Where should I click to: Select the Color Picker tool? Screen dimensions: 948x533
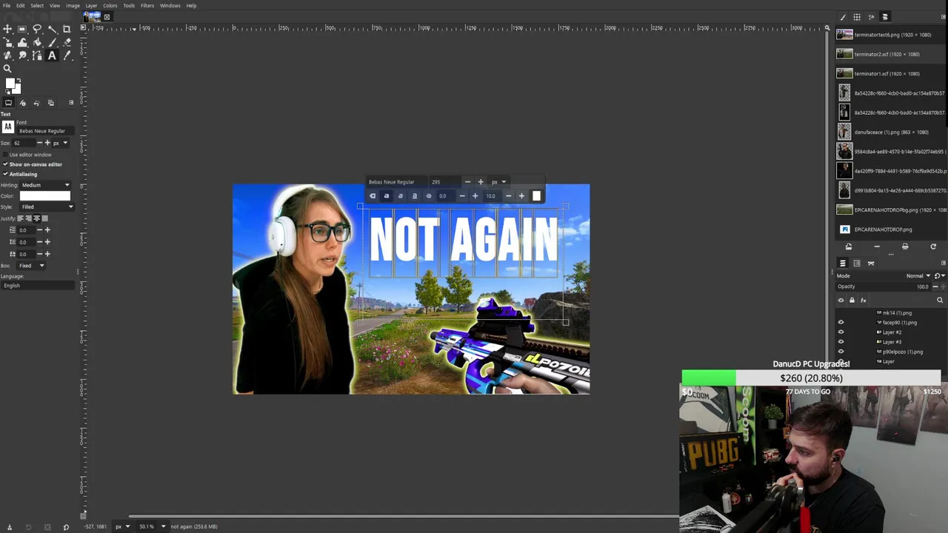click(67, 56)
